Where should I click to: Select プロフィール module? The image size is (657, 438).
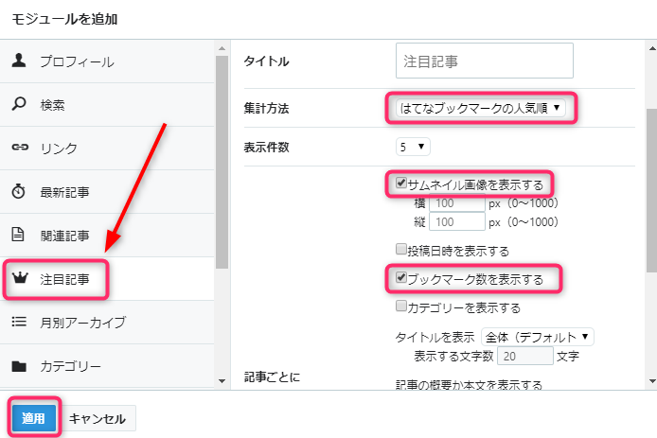[x=107, y=61]
